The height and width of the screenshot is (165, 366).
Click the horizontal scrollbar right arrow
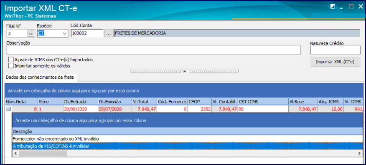(x=359, y=153)
